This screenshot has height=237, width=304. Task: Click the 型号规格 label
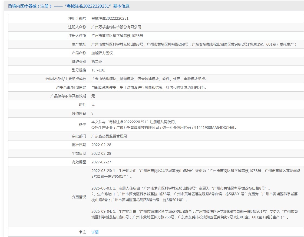[x=79, y=70]
